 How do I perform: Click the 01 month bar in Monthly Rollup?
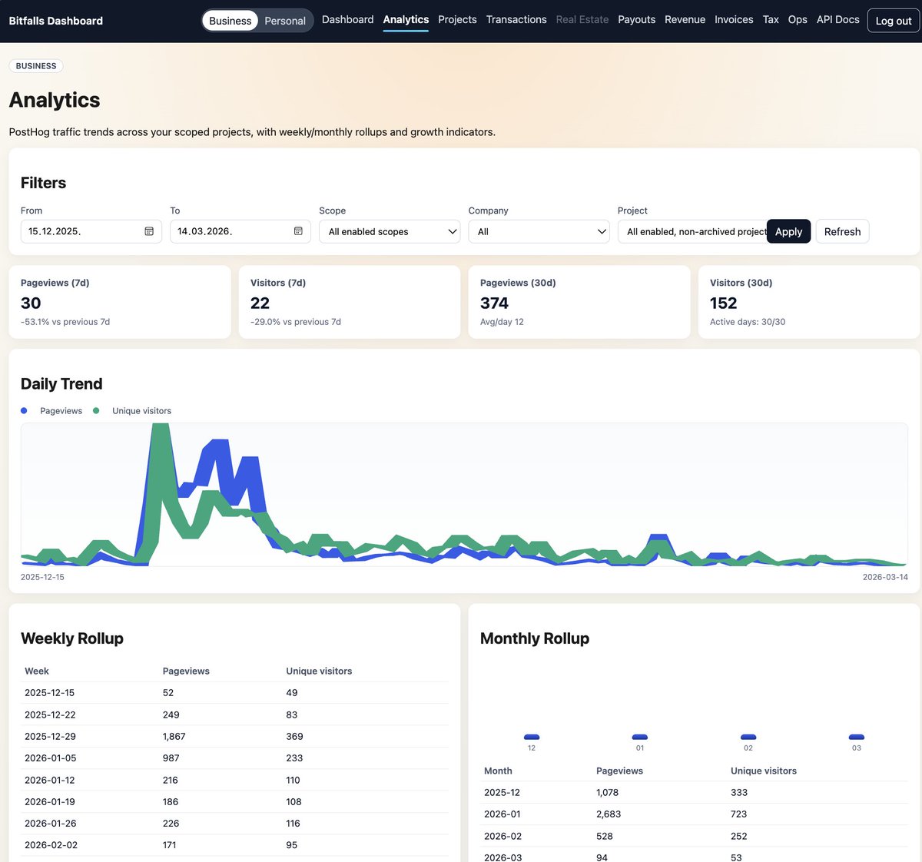pyautogui.click(x=640, y=738)
